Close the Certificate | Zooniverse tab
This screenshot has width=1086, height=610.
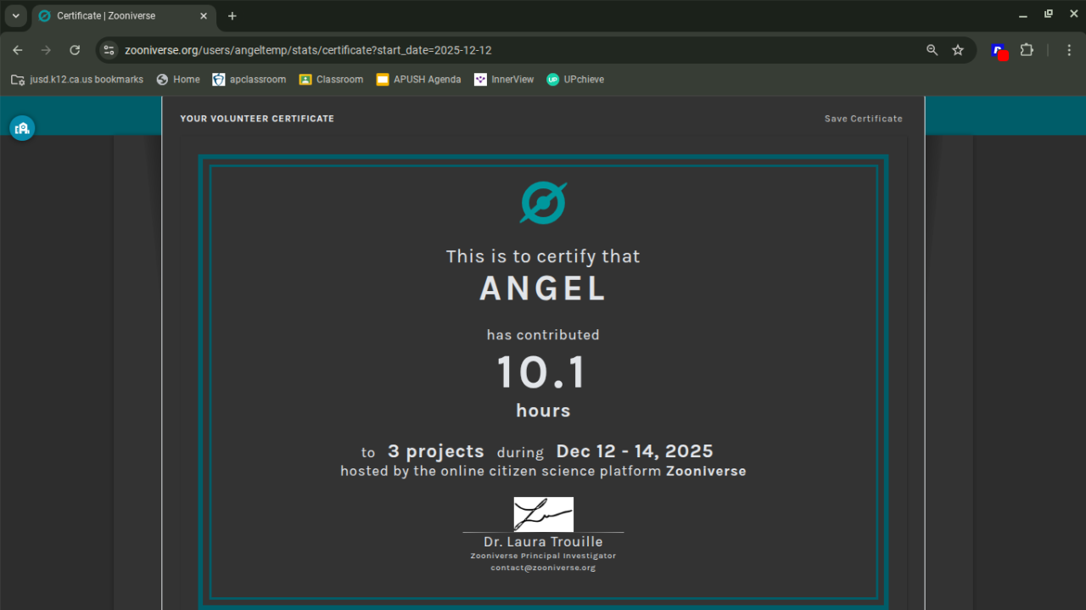pyautogui.click(x=204, y=16)
